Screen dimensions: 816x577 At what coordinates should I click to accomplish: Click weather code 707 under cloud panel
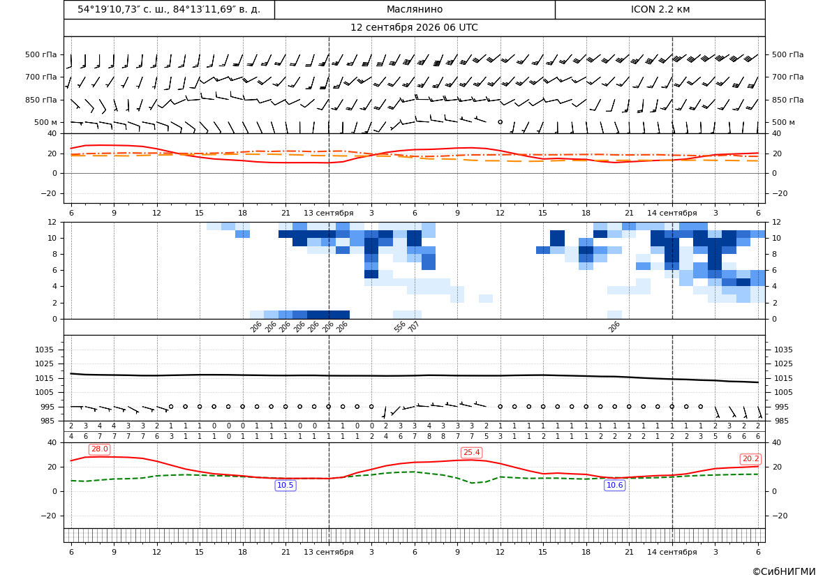[413, 327]
